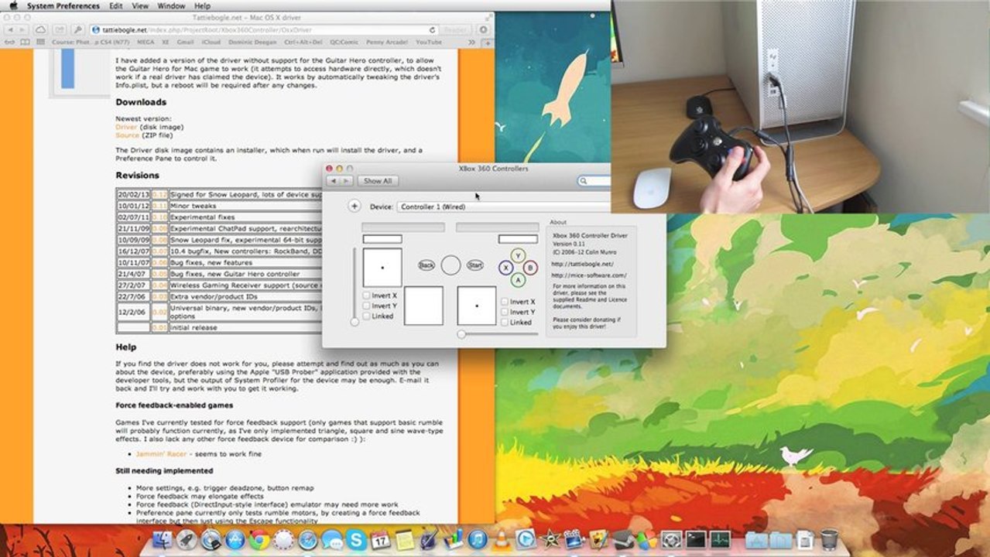Open Terminal from the Dock
The height and width of the screenshot is (557, 990).
695,539
